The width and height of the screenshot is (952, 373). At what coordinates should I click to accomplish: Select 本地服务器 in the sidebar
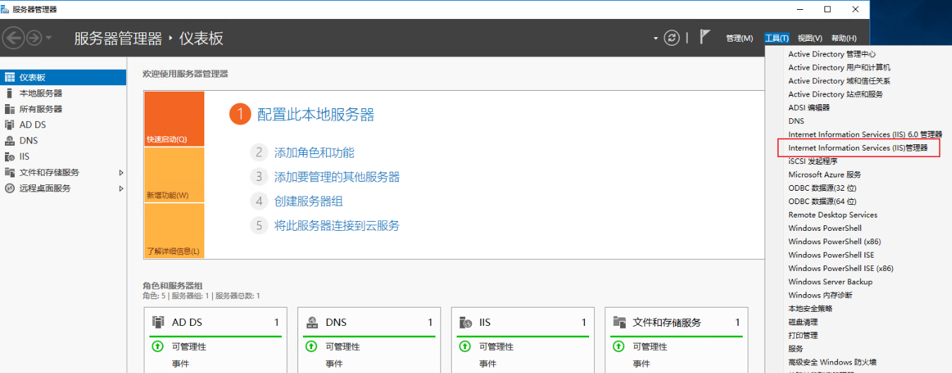[x=41, y=93]
